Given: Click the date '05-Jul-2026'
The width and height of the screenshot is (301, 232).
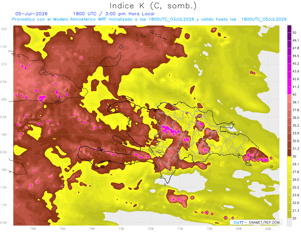Looking at the screenshot, I should tap(31, 14).
